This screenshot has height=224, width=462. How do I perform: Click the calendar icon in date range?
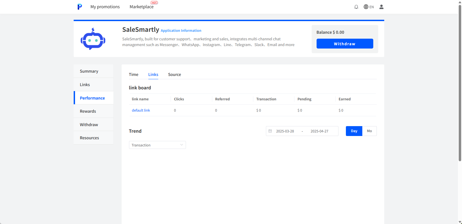[x=270, y=131]
